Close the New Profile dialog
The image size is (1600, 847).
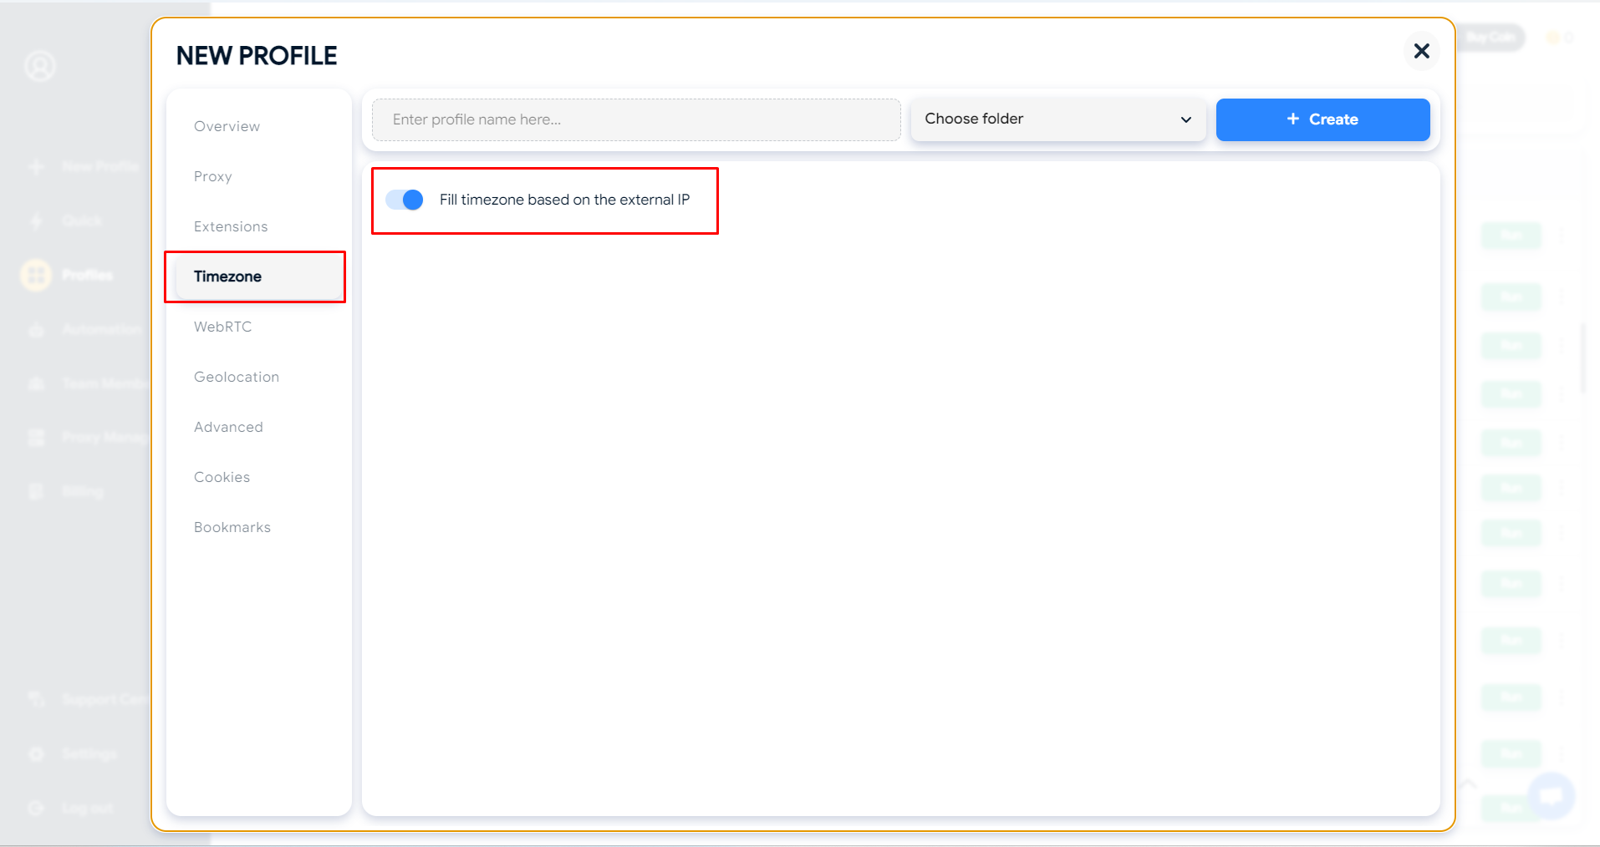(1421, 51)
